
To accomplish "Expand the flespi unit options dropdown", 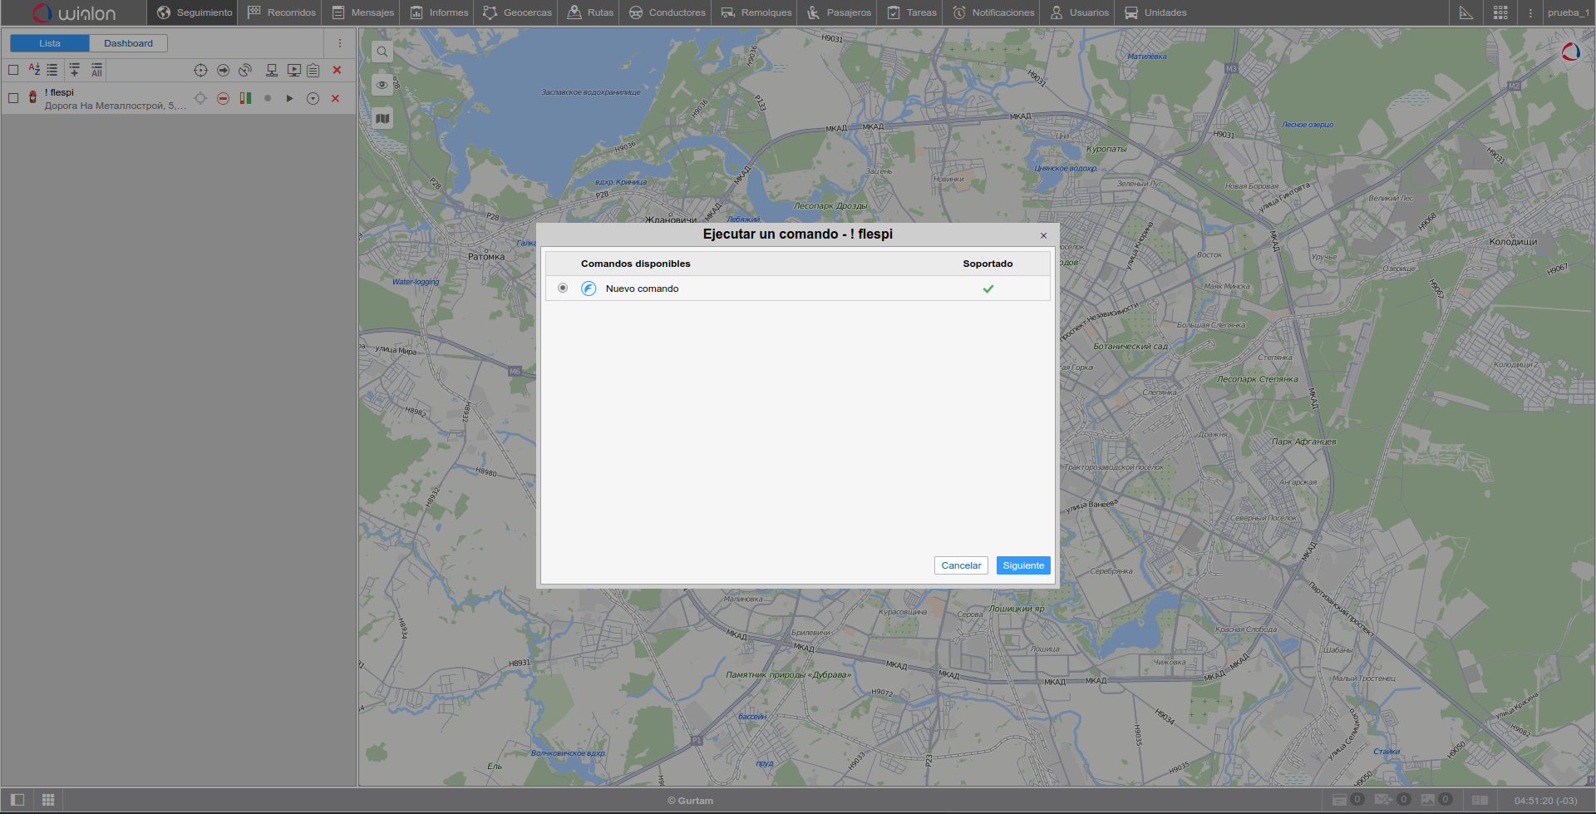I will pyautogui.click(x=313, y=98).
